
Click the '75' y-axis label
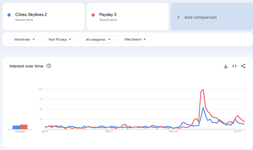41,99
